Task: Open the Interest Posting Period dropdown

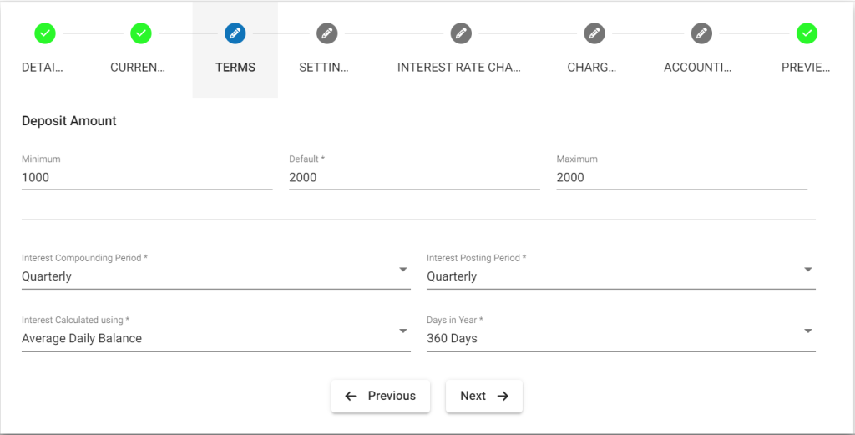Action: [x=621, y=271]
